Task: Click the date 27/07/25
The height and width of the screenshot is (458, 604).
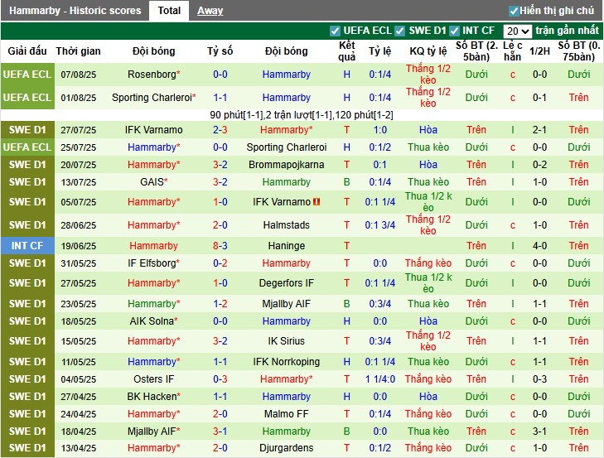Action: pyautogui.click(x=78, y=130)
